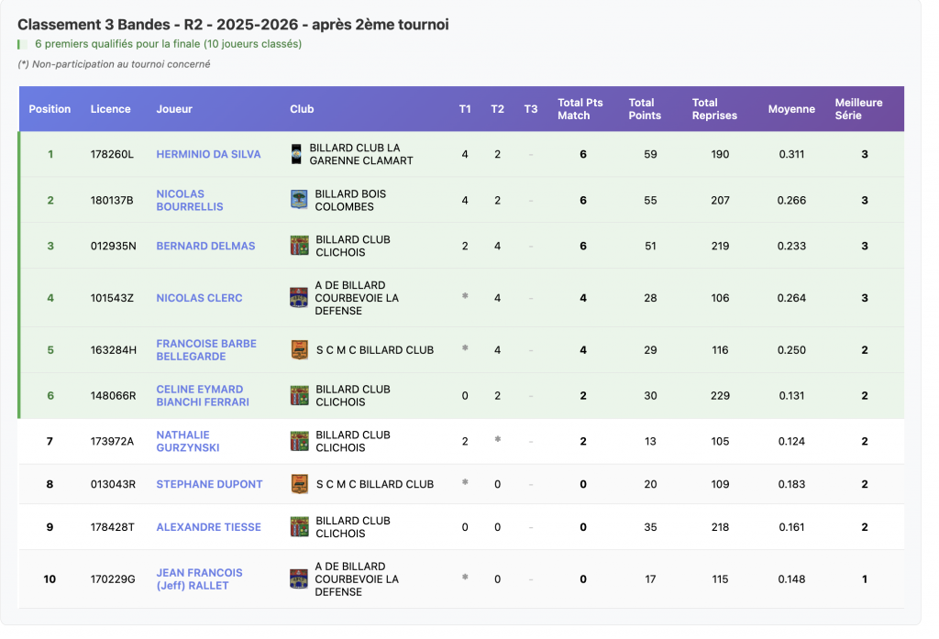Click Jean Francois Rallet's club logo

click(x=299, y=579)
